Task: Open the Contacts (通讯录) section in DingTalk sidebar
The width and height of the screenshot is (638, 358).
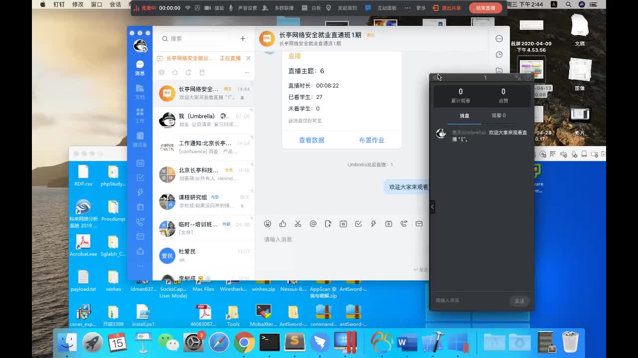Action: point(140,140)
